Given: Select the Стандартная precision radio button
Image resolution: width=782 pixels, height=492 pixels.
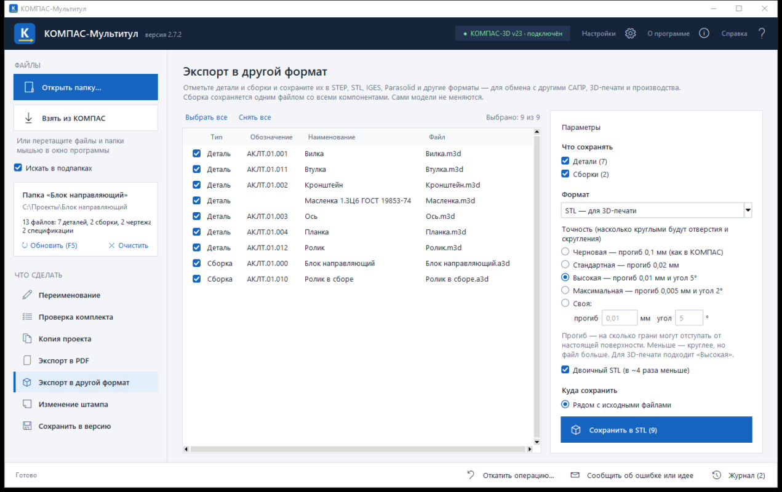Looking at the screenshot, I should 565,265.
